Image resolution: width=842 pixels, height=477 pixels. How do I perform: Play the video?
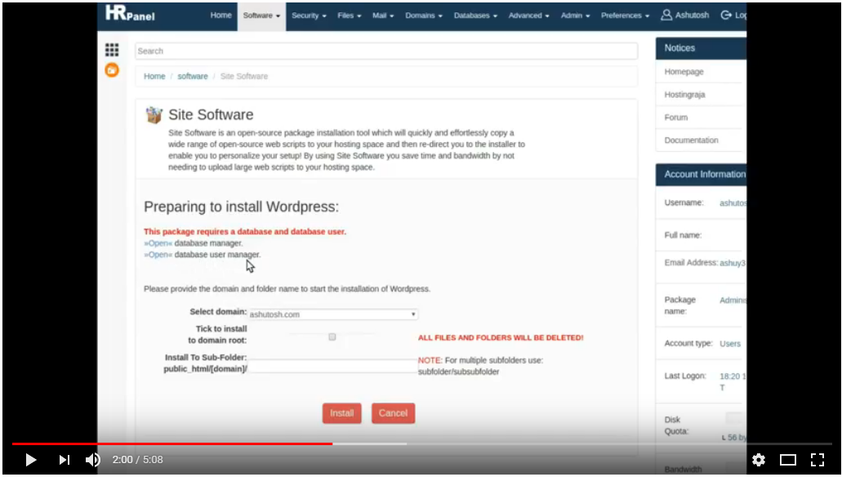pyautogui.click(x=30, y=460)
